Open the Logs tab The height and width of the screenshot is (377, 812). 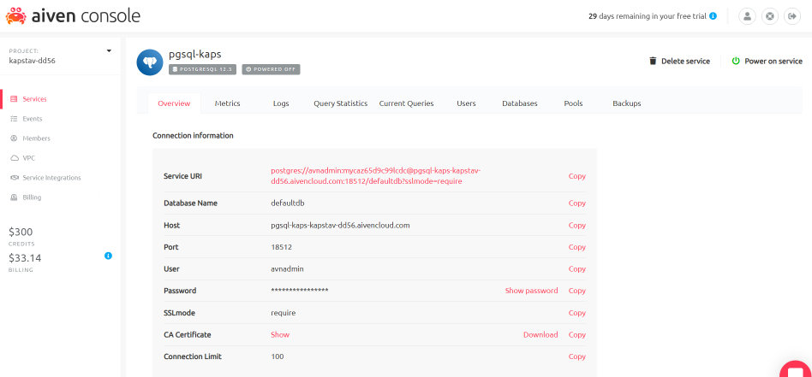pyautogui.click(x=281, y=103)
